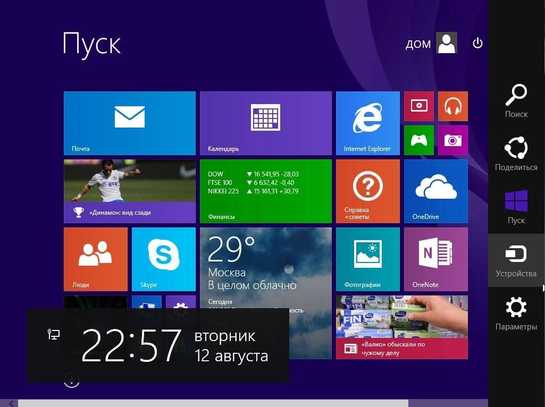Click the network status icon by the clock

(x=53, y=334)
